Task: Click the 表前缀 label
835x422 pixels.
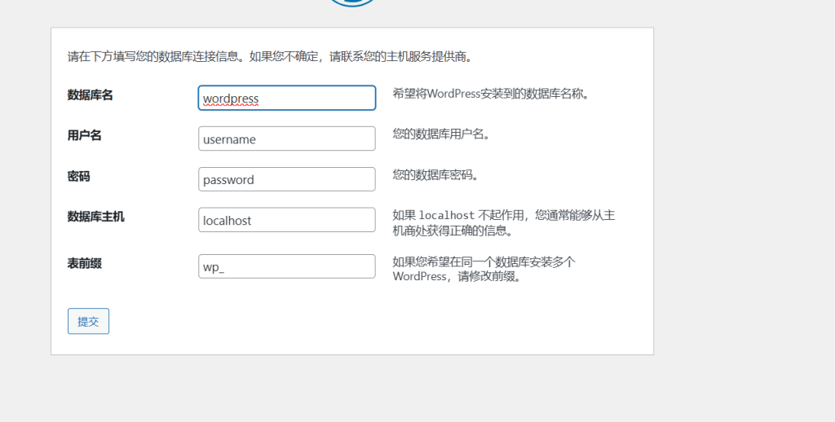Action: coord(84,264)
